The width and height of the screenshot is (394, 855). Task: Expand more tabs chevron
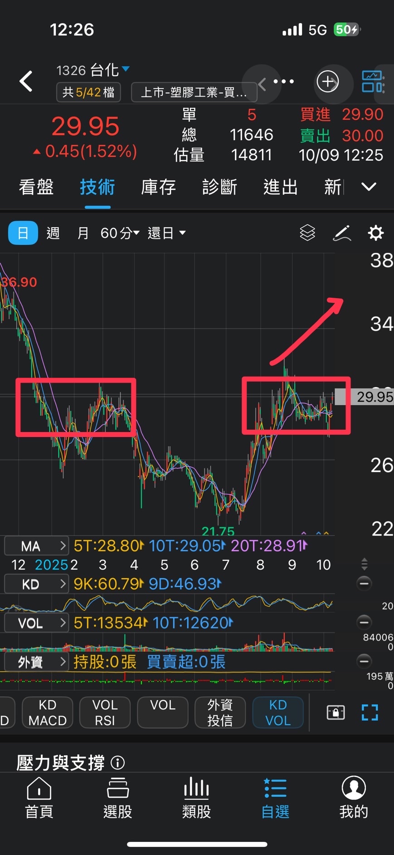coord(369,187)
